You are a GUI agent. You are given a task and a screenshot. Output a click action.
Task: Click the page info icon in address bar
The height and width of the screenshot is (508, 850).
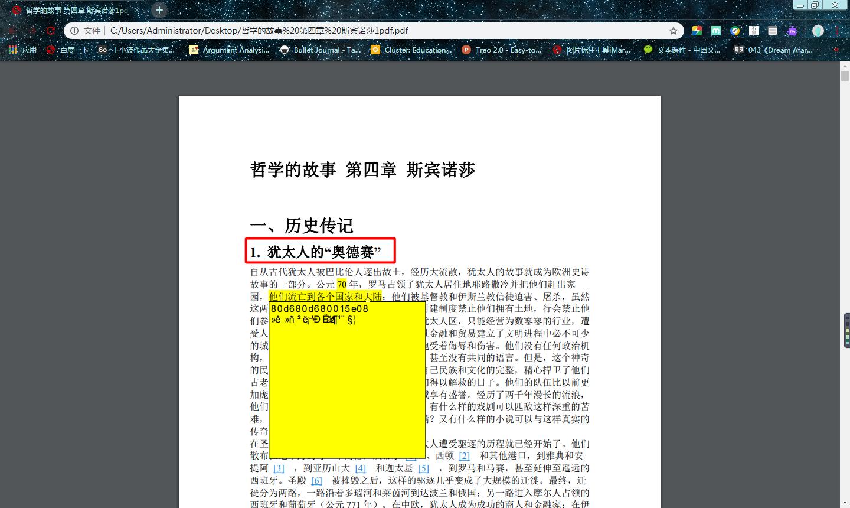pos(74,30)
